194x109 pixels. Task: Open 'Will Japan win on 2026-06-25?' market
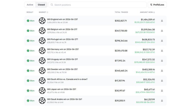62,89
